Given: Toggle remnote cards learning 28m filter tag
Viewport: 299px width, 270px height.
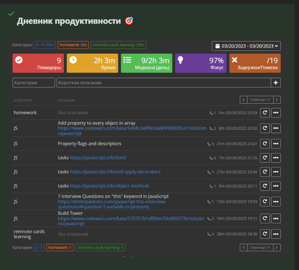Looking at the screenshot, I should coord(118,45).
